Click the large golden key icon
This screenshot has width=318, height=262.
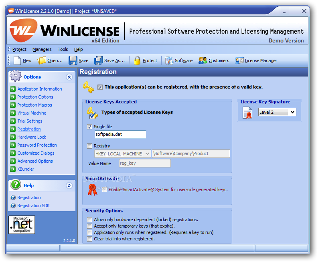tap(89, 87)
